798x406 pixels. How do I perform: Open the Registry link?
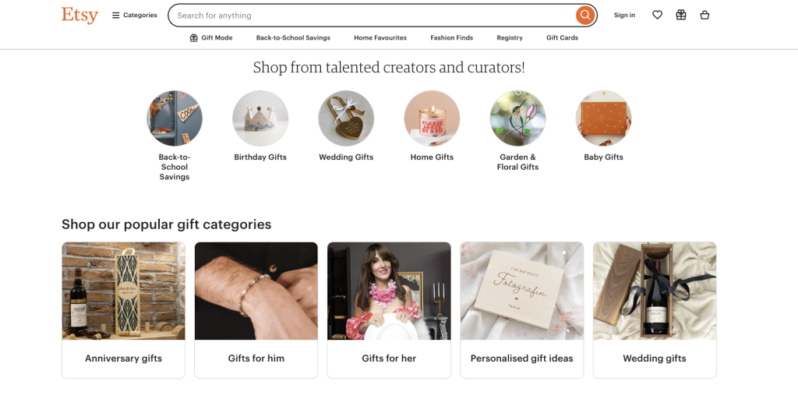(x=510, y=37)
